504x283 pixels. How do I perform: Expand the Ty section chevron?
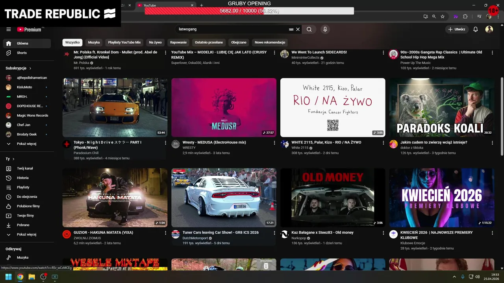(x=13, y=159)
